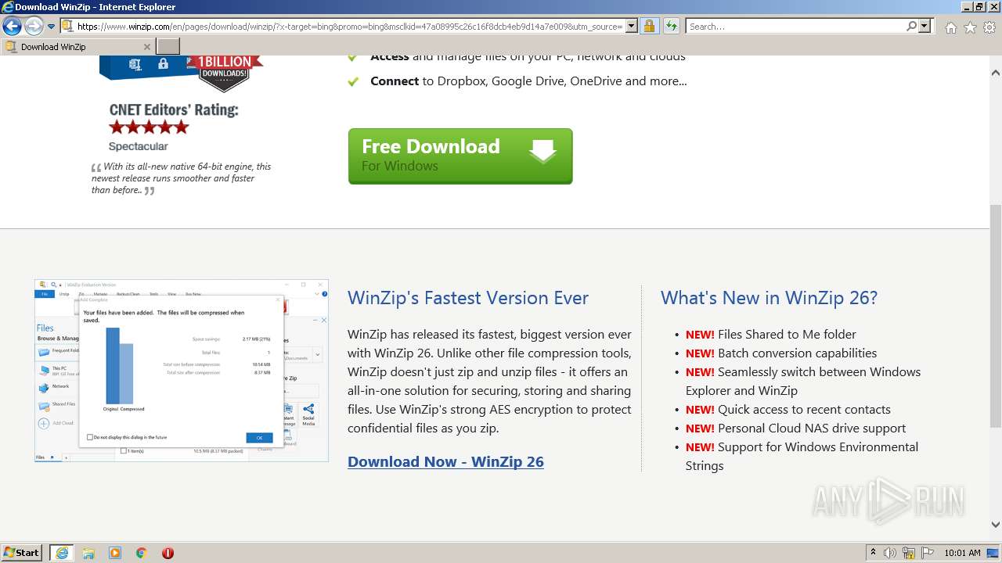Open the Chrome taskbar icon

[x=142, y=553]
